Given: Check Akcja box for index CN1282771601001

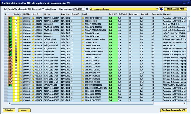Looking at the screenshot, I should (16, 82).
